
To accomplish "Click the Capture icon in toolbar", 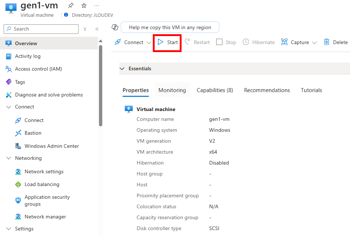I will tap(284, 42).
